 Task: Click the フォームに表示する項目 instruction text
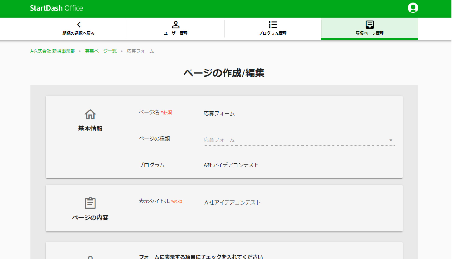click(x=201, y=256)
